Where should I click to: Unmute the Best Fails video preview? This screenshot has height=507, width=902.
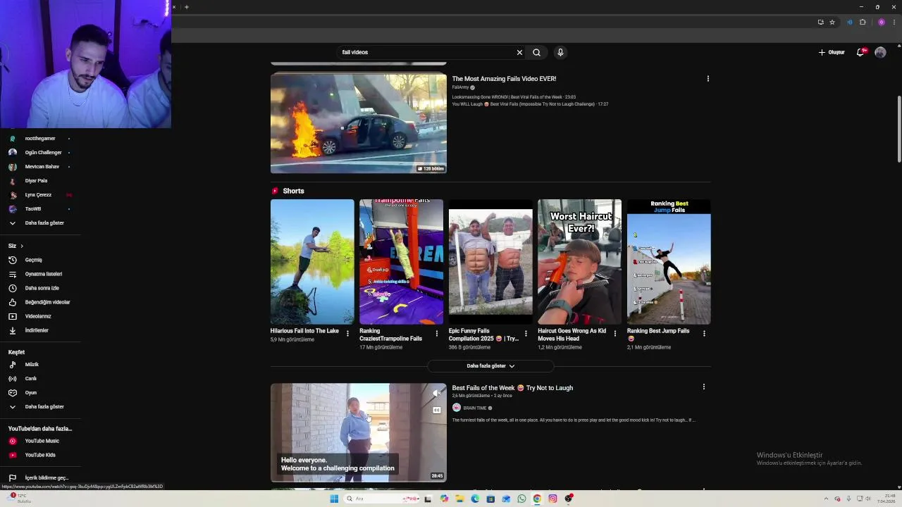437,393
